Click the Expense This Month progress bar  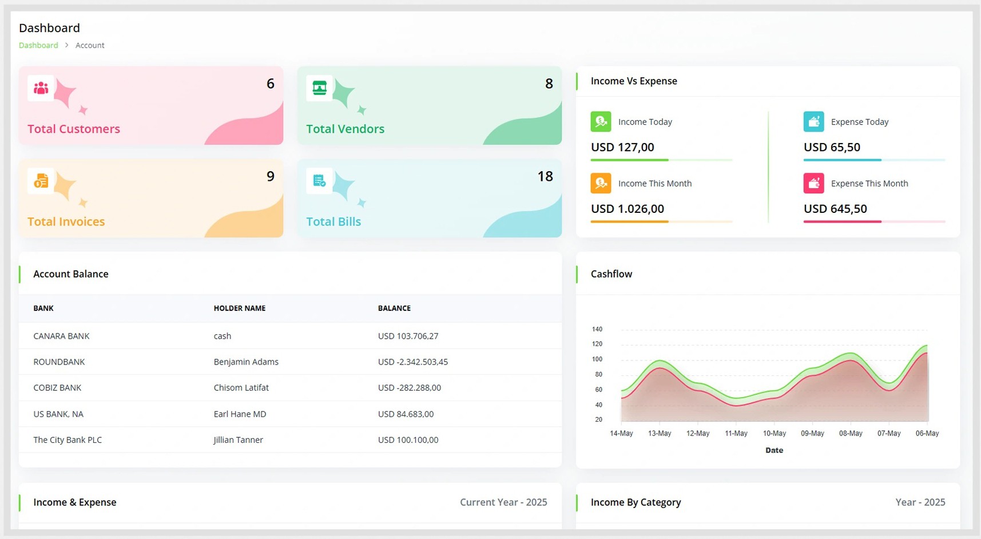[x=873, y=221]
